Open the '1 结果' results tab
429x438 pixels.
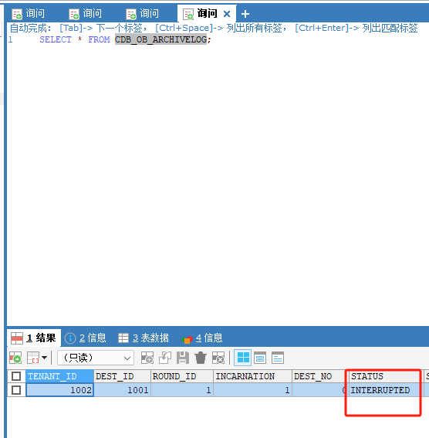(33, 338)
